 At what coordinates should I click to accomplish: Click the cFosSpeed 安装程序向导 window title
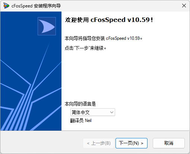(x=36, y=6)
